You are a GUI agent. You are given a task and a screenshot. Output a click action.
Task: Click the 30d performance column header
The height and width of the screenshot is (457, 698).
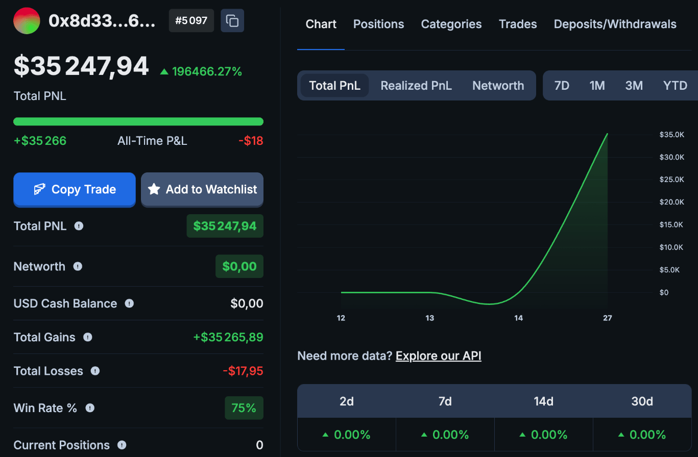tap(642, 401)
